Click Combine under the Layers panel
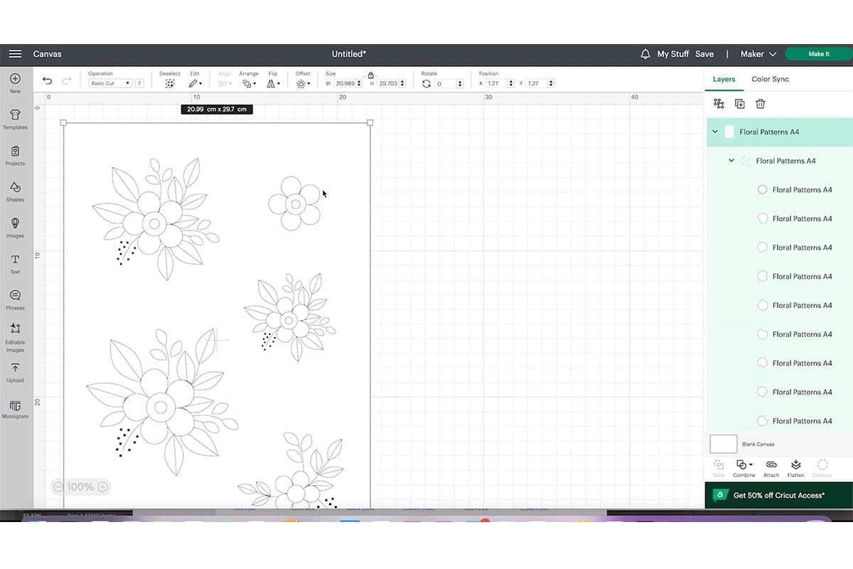Image resolution: width=853 pixels, height=569 pixels. pyautogui.click(x=744, y=466)
